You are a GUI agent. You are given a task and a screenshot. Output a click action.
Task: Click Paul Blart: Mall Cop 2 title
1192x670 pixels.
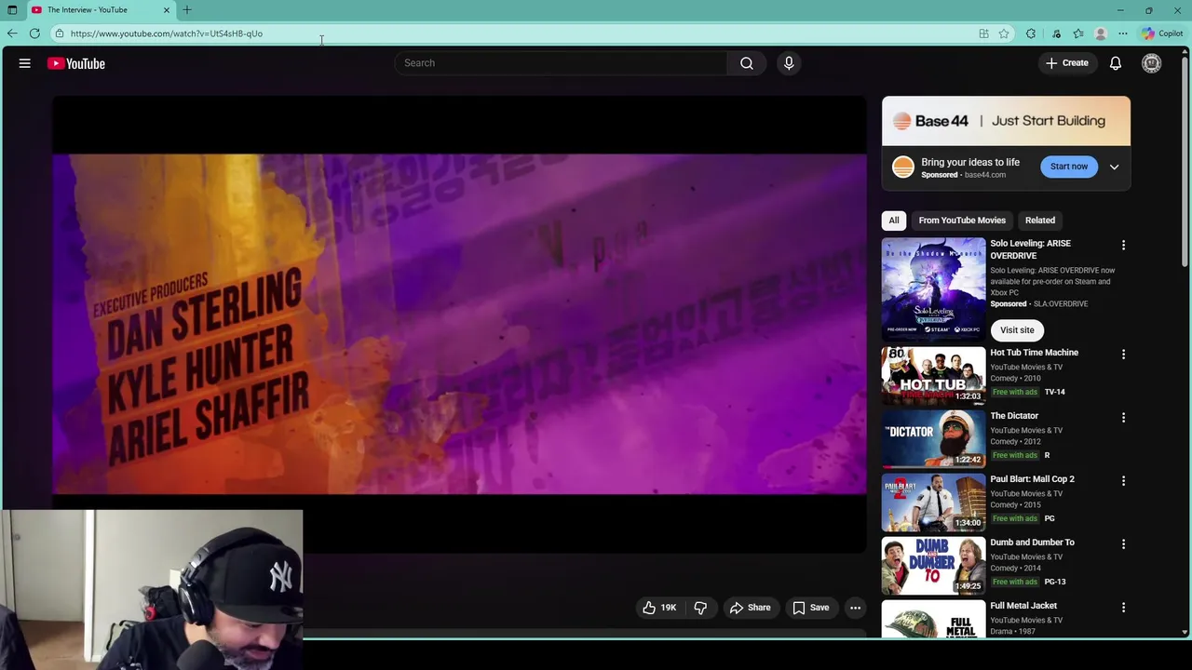pyautogui.click(x=1032, y=479)
